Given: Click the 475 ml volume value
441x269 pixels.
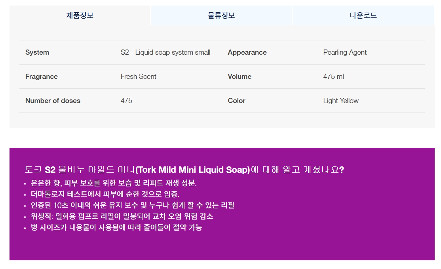Looking at the screenshot, I should pos(333,76).
